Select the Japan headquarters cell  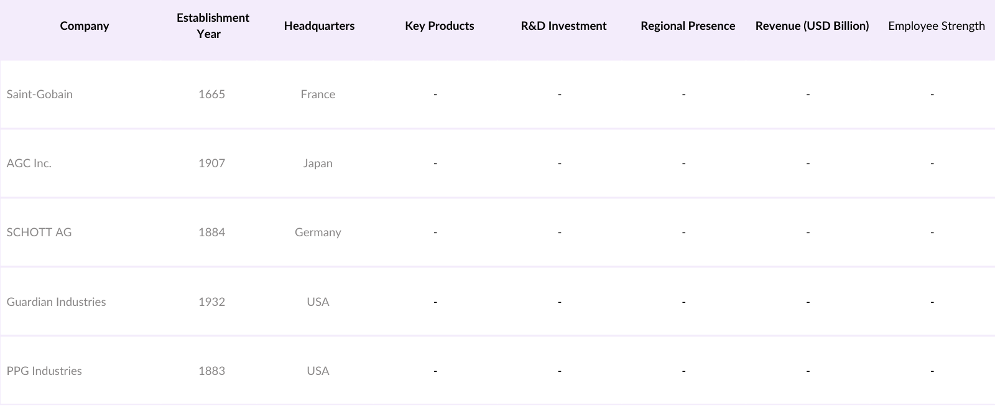coord(318,164)
